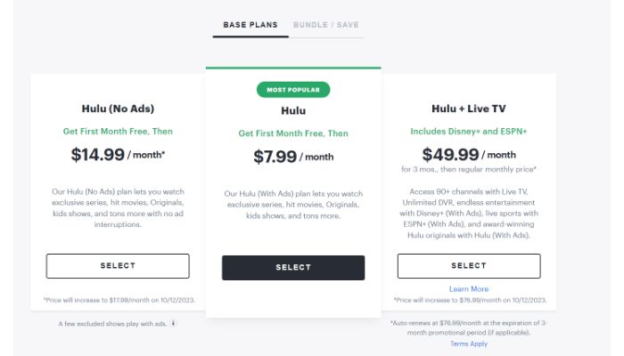Click the $49.99 / month price
Viewport: 624px width, 356px height.
[x=469, y=155]
